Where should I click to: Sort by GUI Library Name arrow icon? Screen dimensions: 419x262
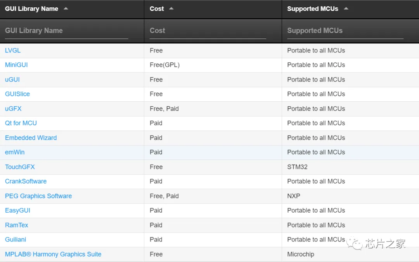click(x=66, y=9)
